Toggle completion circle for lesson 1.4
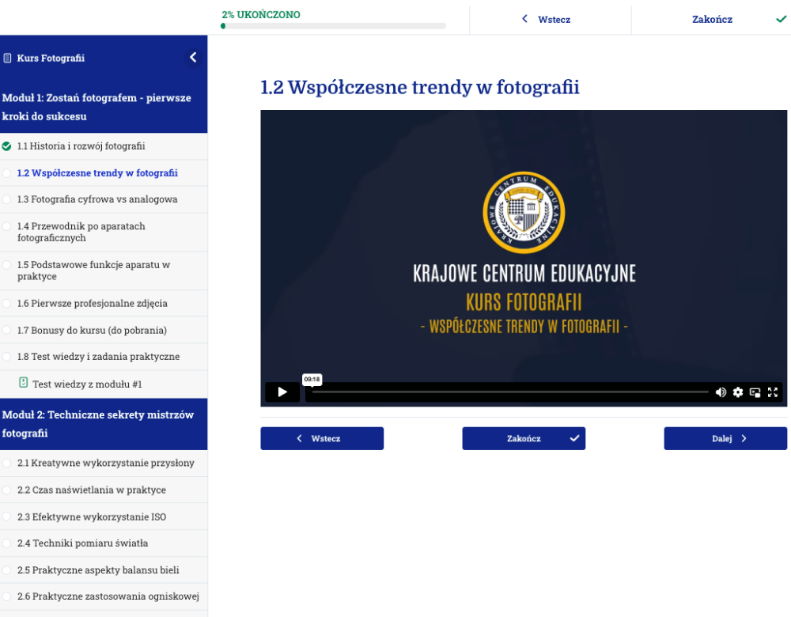The image size is (791, 617). [6, 226]
